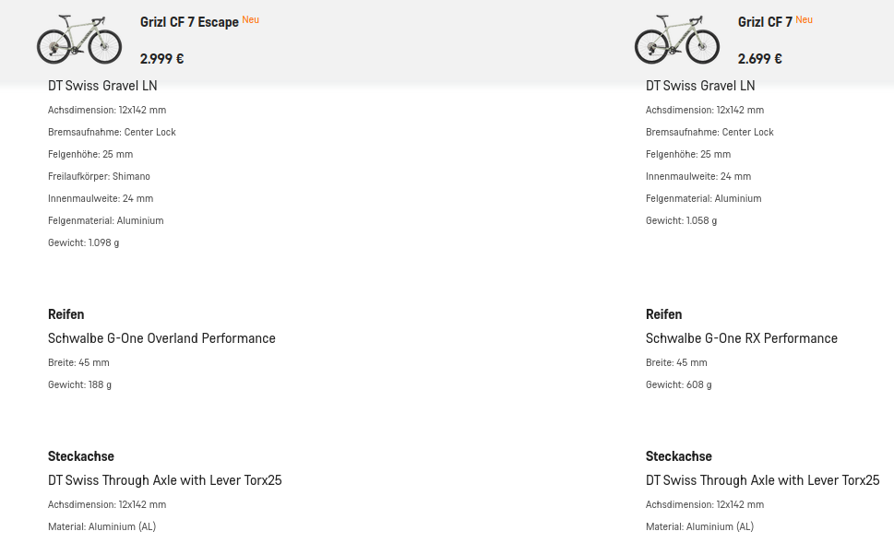Click the Gewicht: 1.058 g wheel spec
894x555 pixels.
tap(681, 220)
